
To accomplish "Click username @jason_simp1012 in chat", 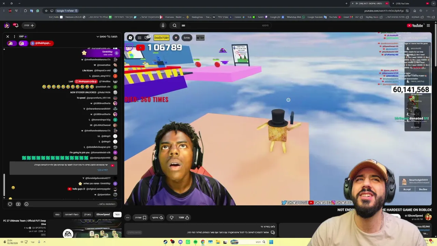I will (x=101, y=76).
